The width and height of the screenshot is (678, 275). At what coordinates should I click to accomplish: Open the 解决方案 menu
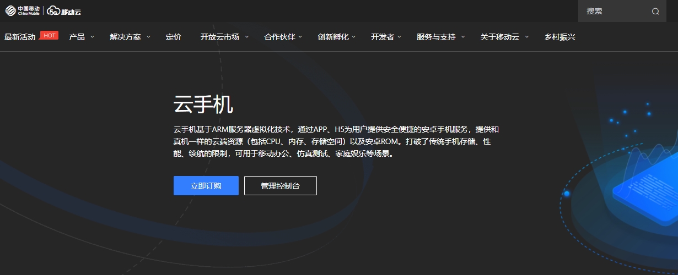[125, 37]
